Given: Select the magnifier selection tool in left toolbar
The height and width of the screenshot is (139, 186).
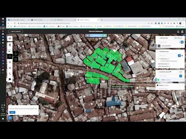Looking at the screenshot, I should point(10,62).
